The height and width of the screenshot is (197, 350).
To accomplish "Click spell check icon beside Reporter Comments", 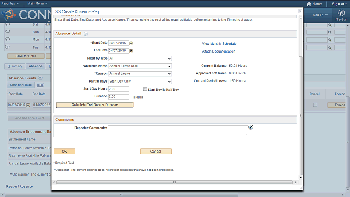I will (x=250, y=128).
